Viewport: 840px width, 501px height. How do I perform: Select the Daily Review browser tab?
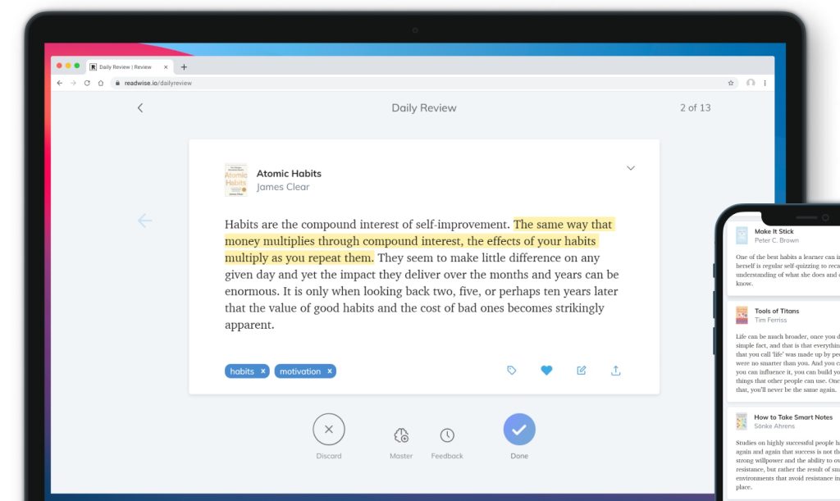(x=129, y=67)
